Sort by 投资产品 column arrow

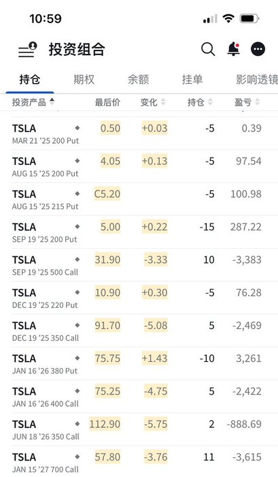point(52,102)
